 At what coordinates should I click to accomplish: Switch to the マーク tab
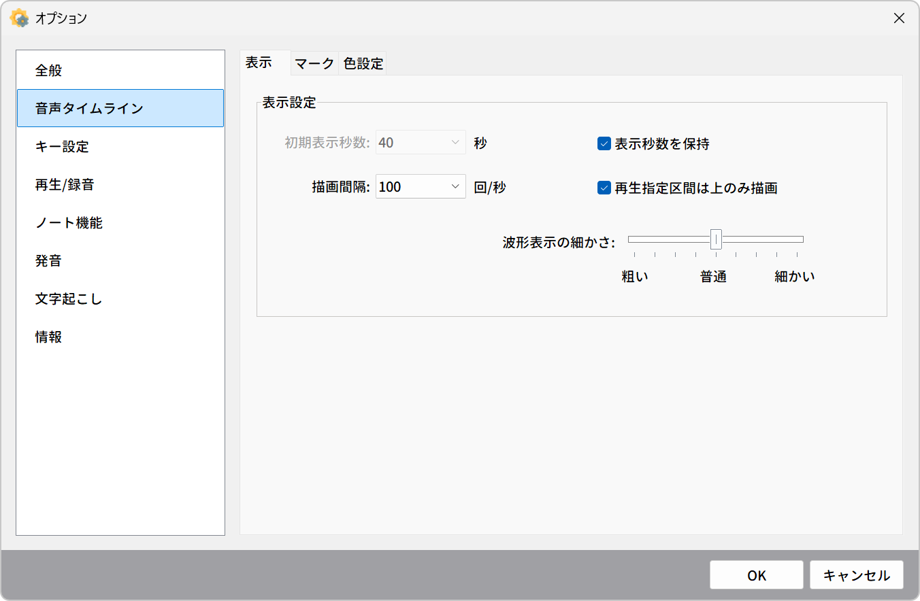(314, 64)
